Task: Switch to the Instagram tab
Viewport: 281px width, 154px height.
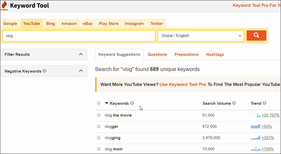Action: [x=134, y=23]
